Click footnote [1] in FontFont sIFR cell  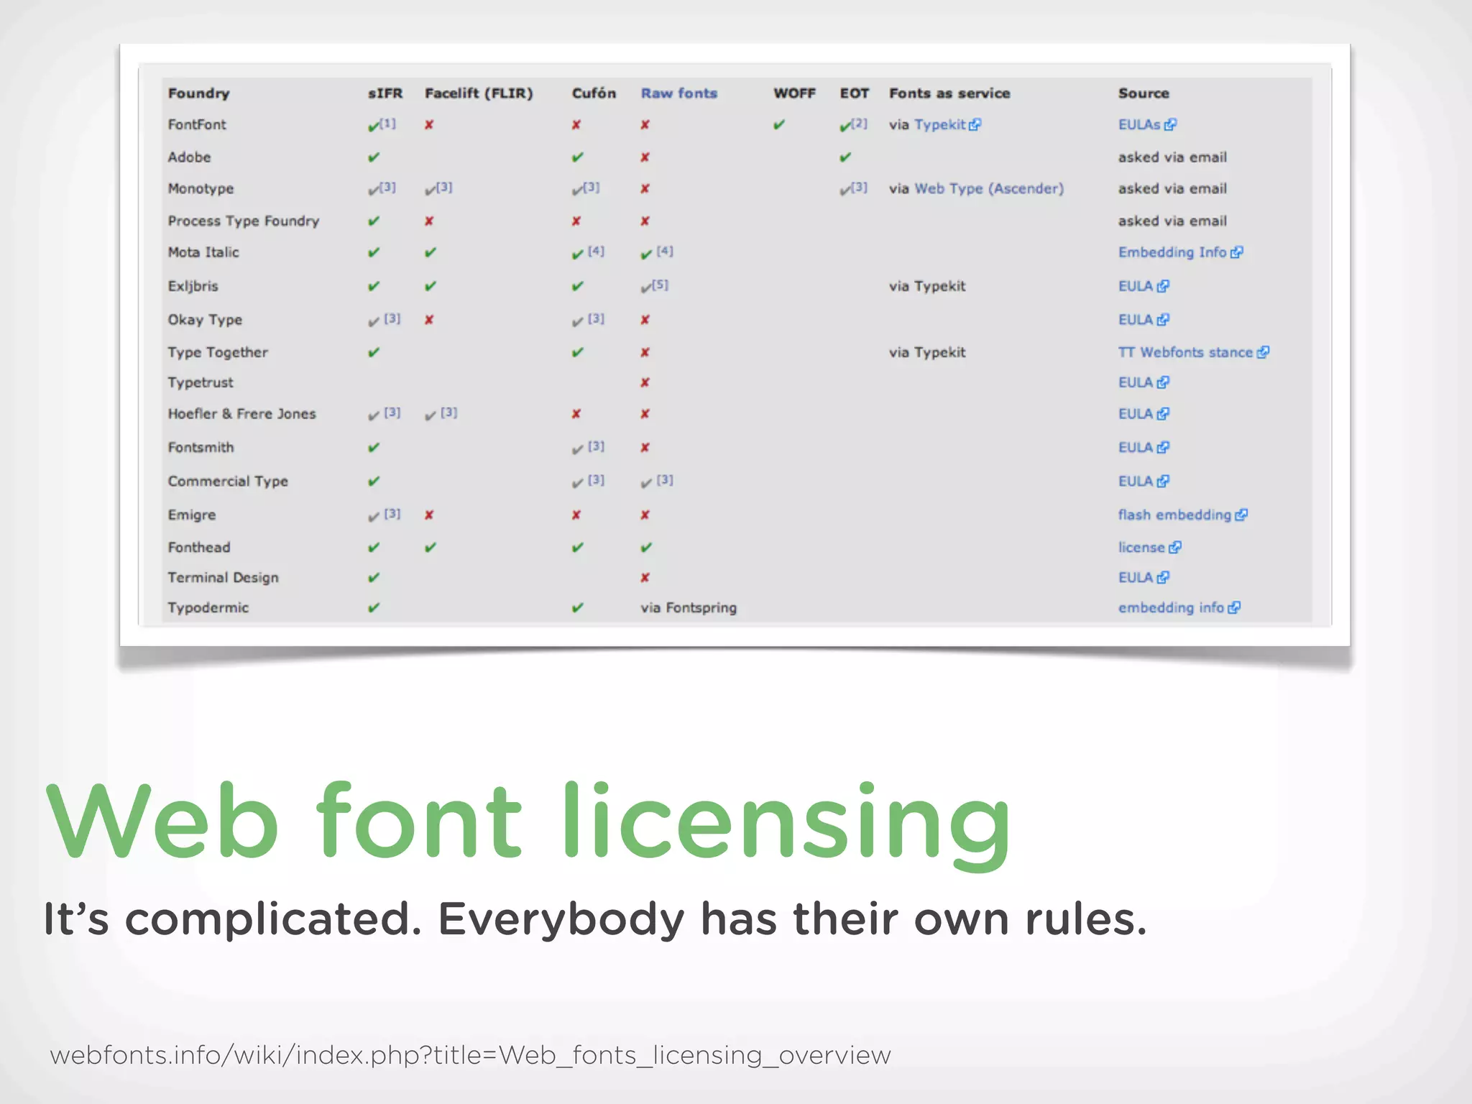click(387, 123)
